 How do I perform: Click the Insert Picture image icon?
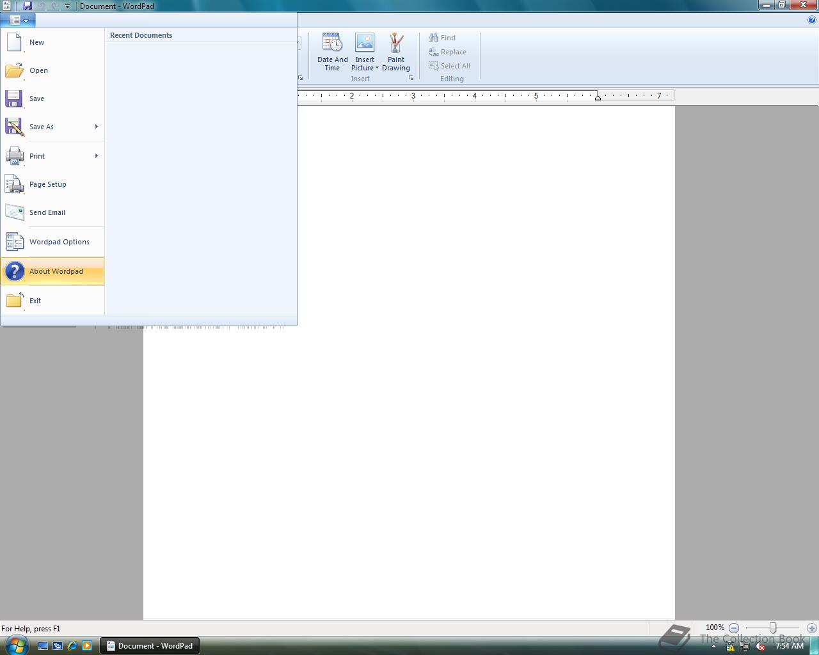point(365,43)
